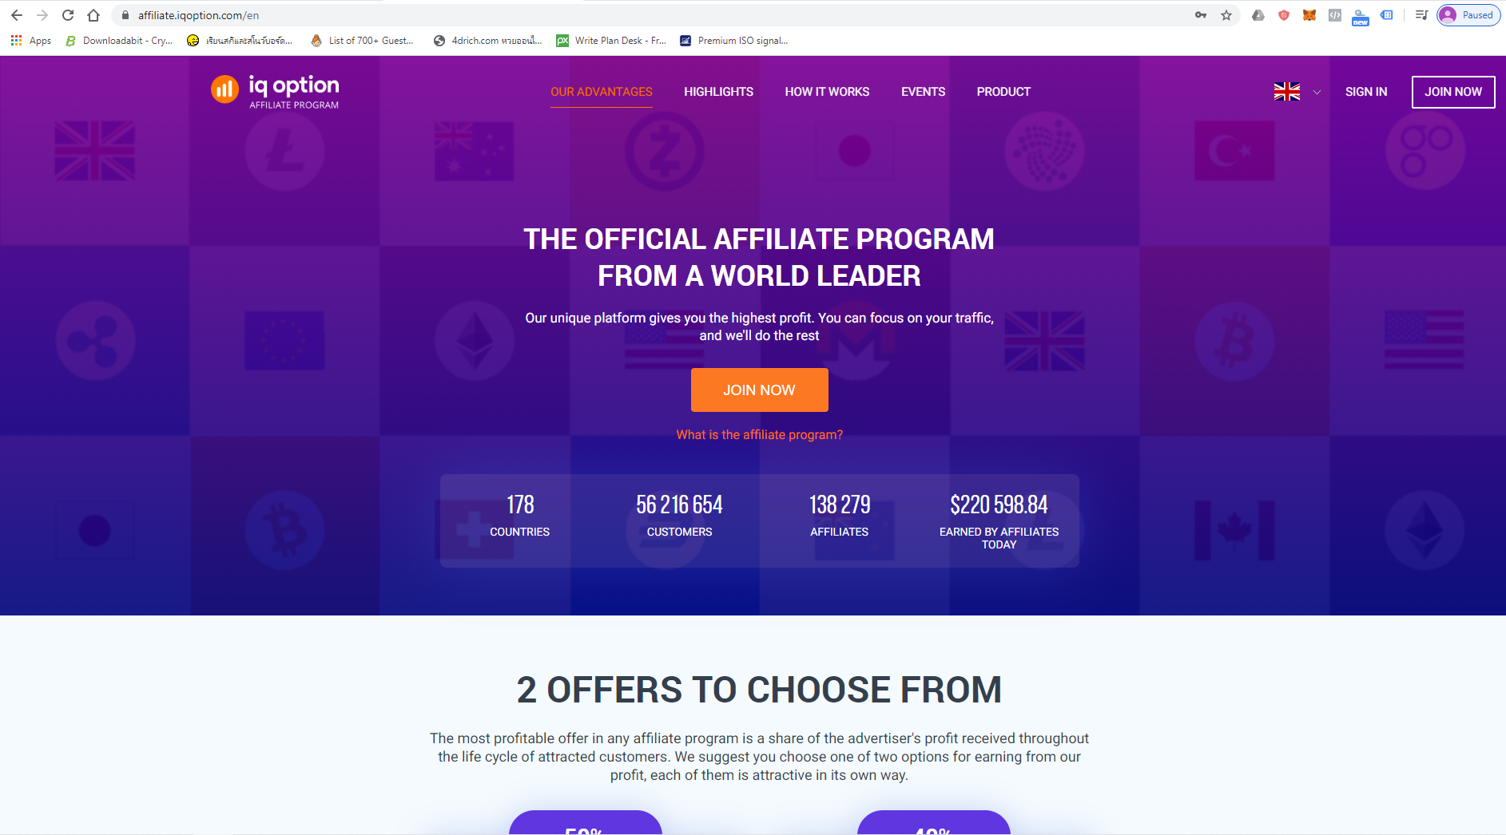Open the Paused profile menu

[1468, 15]
